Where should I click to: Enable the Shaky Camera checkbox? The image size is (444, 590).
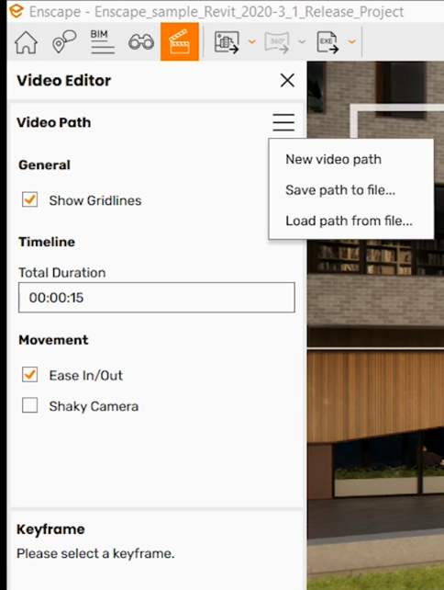click(x=29, y=405)
